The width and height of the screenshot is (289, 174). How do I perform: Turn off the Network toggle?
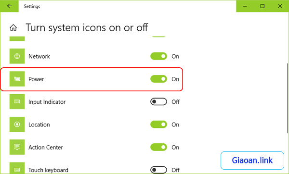(158, 56)
